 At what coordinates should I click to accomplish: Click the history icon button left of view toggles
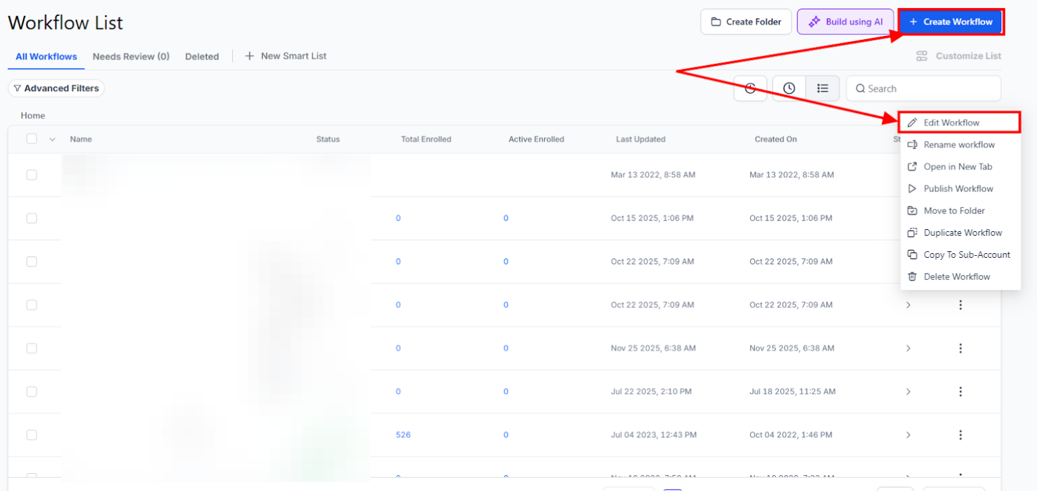tap(750, 88)
